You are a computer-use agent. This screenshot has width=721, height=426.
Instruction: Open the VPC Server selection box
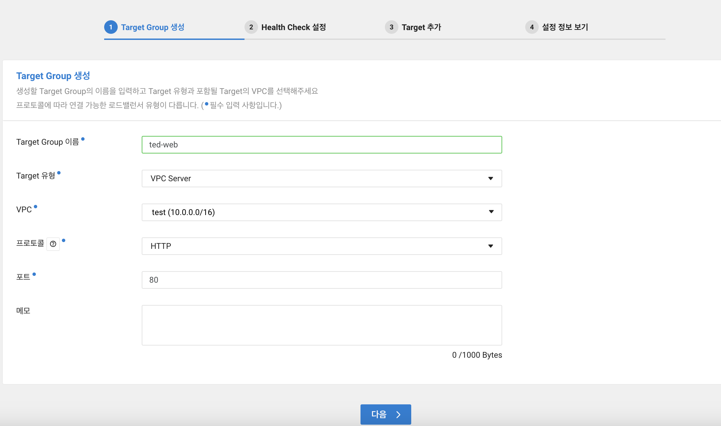click(304, 179)
